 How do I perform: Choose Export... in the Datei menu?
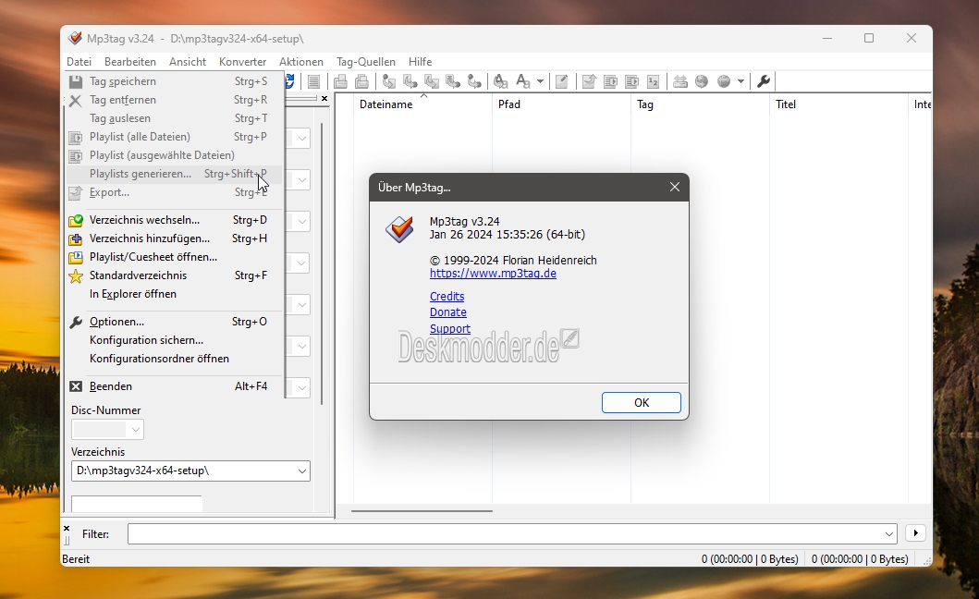point(174,192)
